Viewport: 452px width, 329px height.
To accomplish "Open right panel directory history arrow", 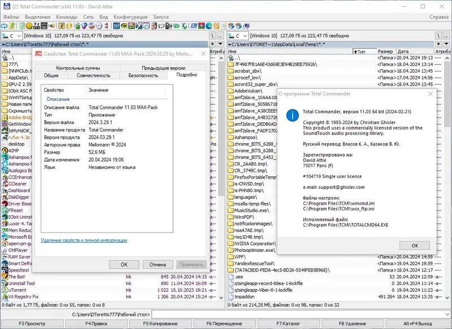I will [446, 44].
